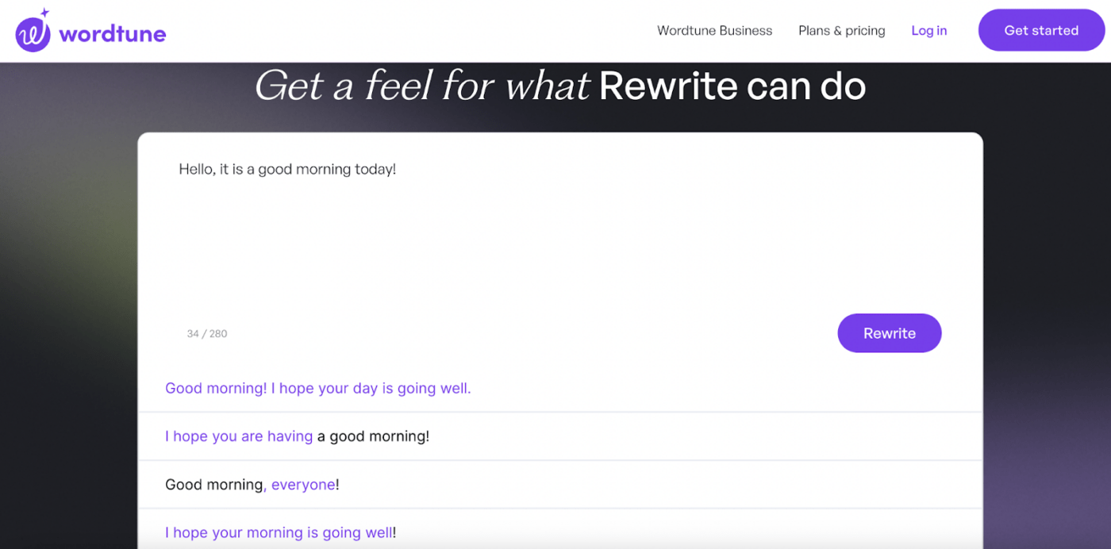Click the 34 / 280 character counter

click(x=207, y=334)
